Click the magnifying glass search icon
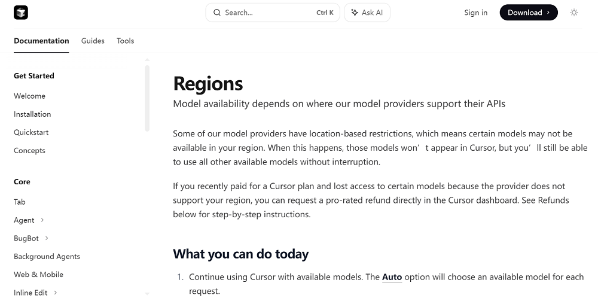 click(x=217, y=13)
